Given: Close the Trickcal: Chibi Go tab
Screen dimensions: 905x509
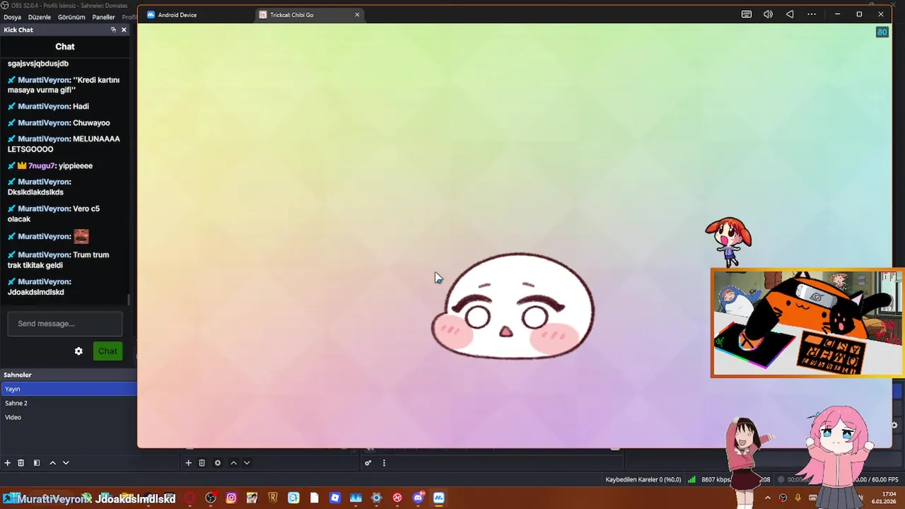Looking at the screenshot, I should point(357,15).
